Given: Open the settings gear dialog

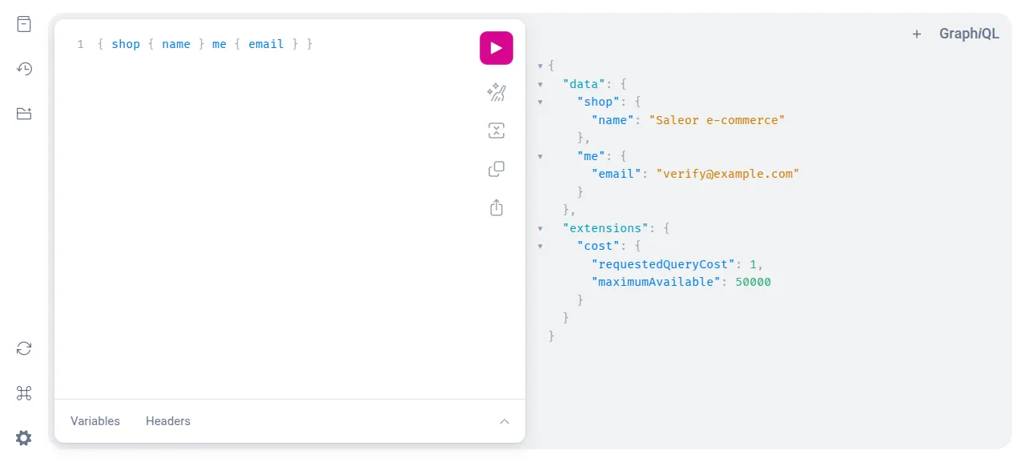Looking at the screenshot, I should [x=24, y=438].
